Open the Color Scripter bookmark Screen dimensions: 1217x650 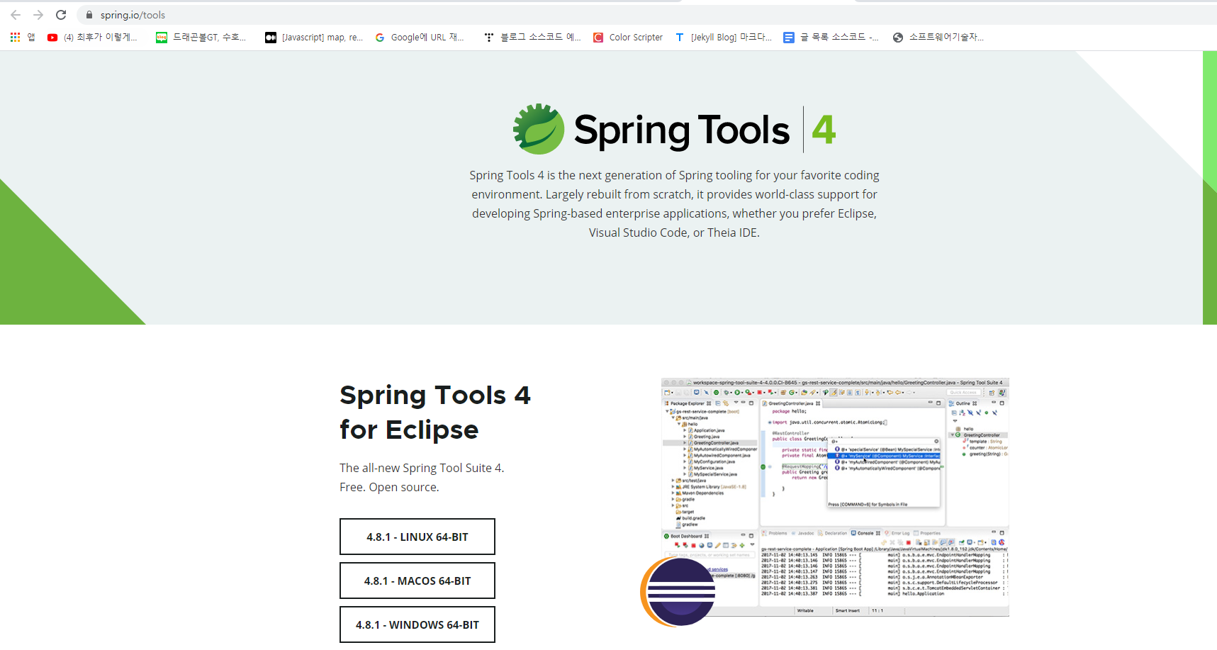coord(628,38)
